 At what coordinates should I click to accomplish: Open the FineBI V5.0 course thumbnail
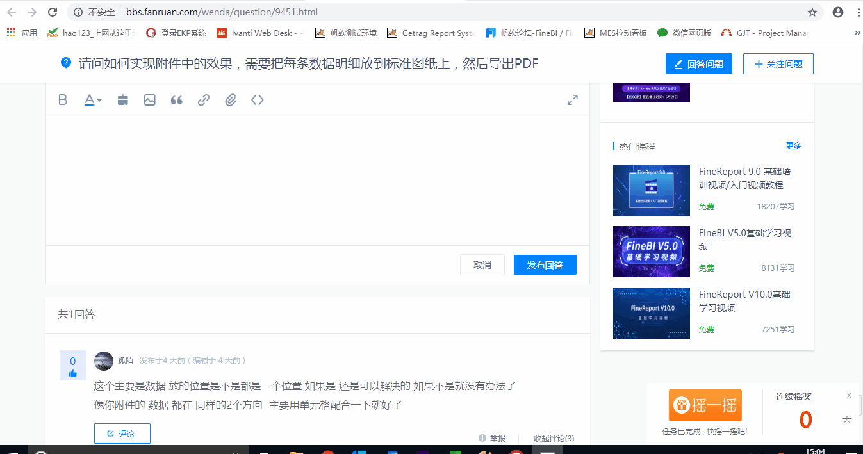click(x=652, y=252)
